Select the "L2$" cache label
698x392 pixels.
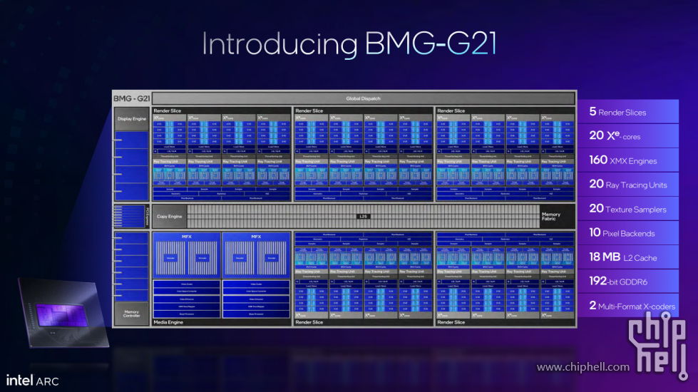[x=363, y=217]
